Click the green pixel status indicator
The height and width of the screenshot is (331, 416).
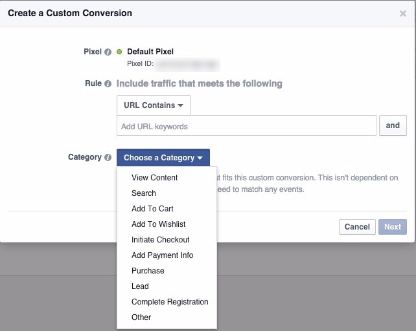coord(119,52)
